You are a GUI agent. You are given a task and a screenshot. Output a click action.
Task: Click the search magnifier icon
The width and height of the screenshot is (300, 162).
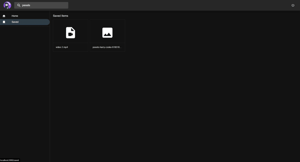click(x=19, y=5)
